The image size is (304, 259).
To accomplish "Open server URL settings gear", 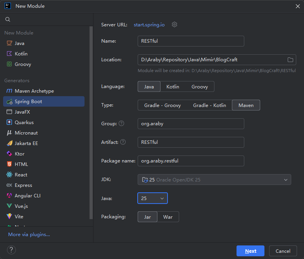I will pos(174,25).
